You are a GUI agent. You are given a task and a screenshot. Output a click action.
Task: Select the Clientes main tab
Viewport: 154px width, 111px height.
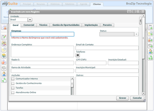pos(97,4)
